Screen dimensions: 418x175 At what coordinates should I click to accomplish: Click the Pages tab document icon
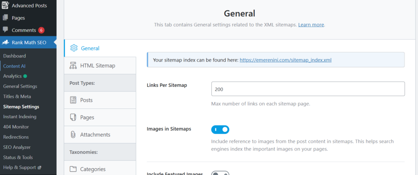tap(73, 117)
